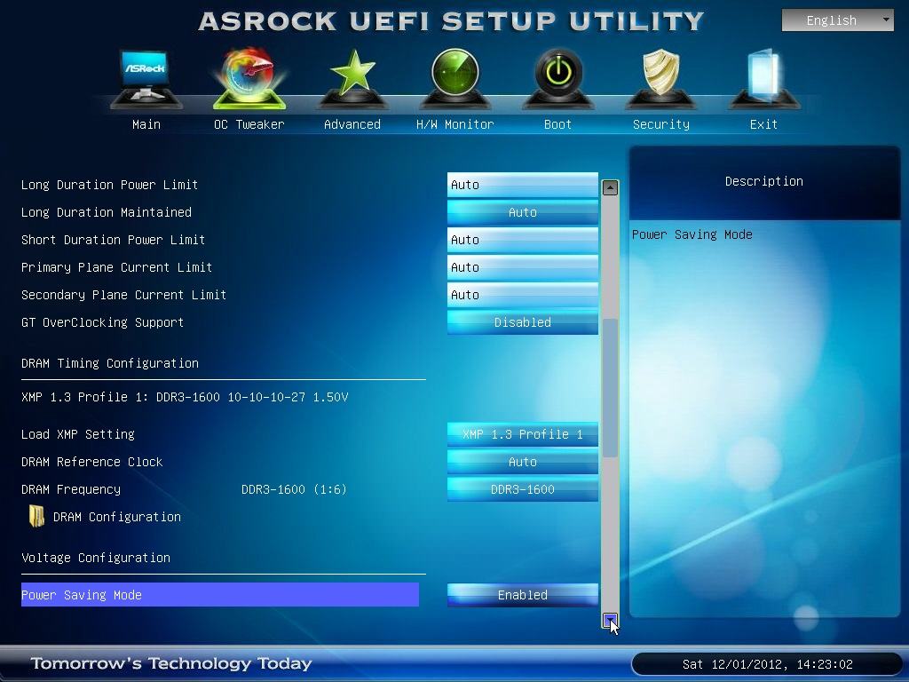The height and width of the screenshot is (682, 909).
Task: Click the XMP 1.3 Profile 1 info line
Action: point(185,397)
